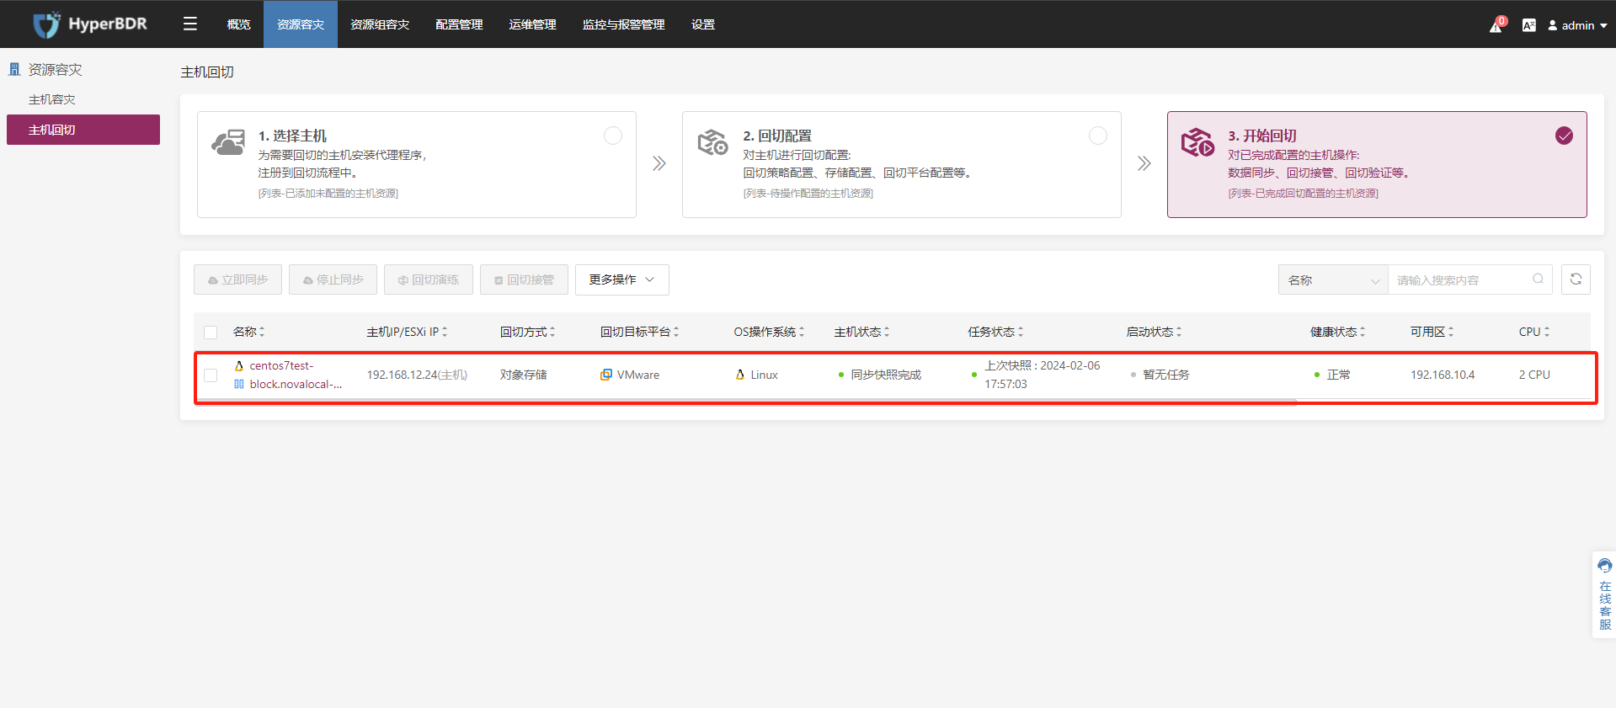The image size is (1616, 708).
Task: Open the 概览 menu
Action: pyautogui.click(x=239, y=24)
